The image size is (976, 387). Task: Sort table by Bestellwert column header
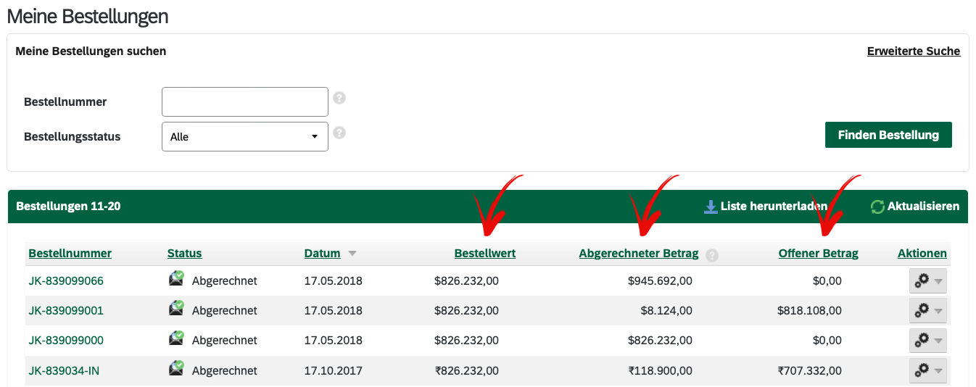485,254
